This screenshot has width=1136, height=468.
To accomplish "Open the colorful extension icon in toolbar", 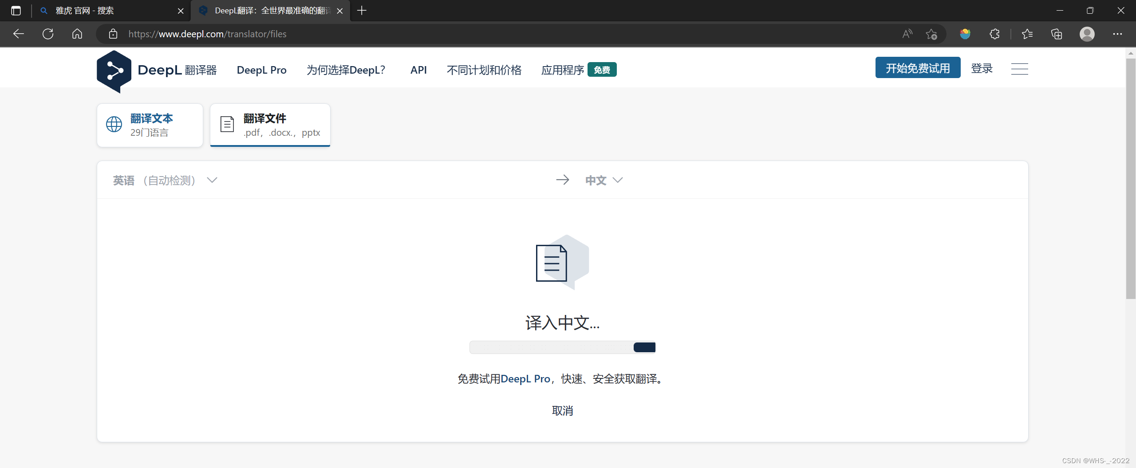I will (x=965, y=34).
